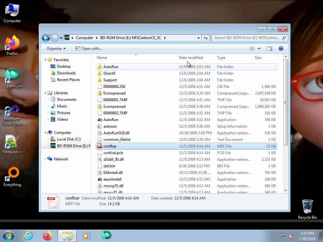
Task: Select the dat.bin file
Action: point(186,166)
